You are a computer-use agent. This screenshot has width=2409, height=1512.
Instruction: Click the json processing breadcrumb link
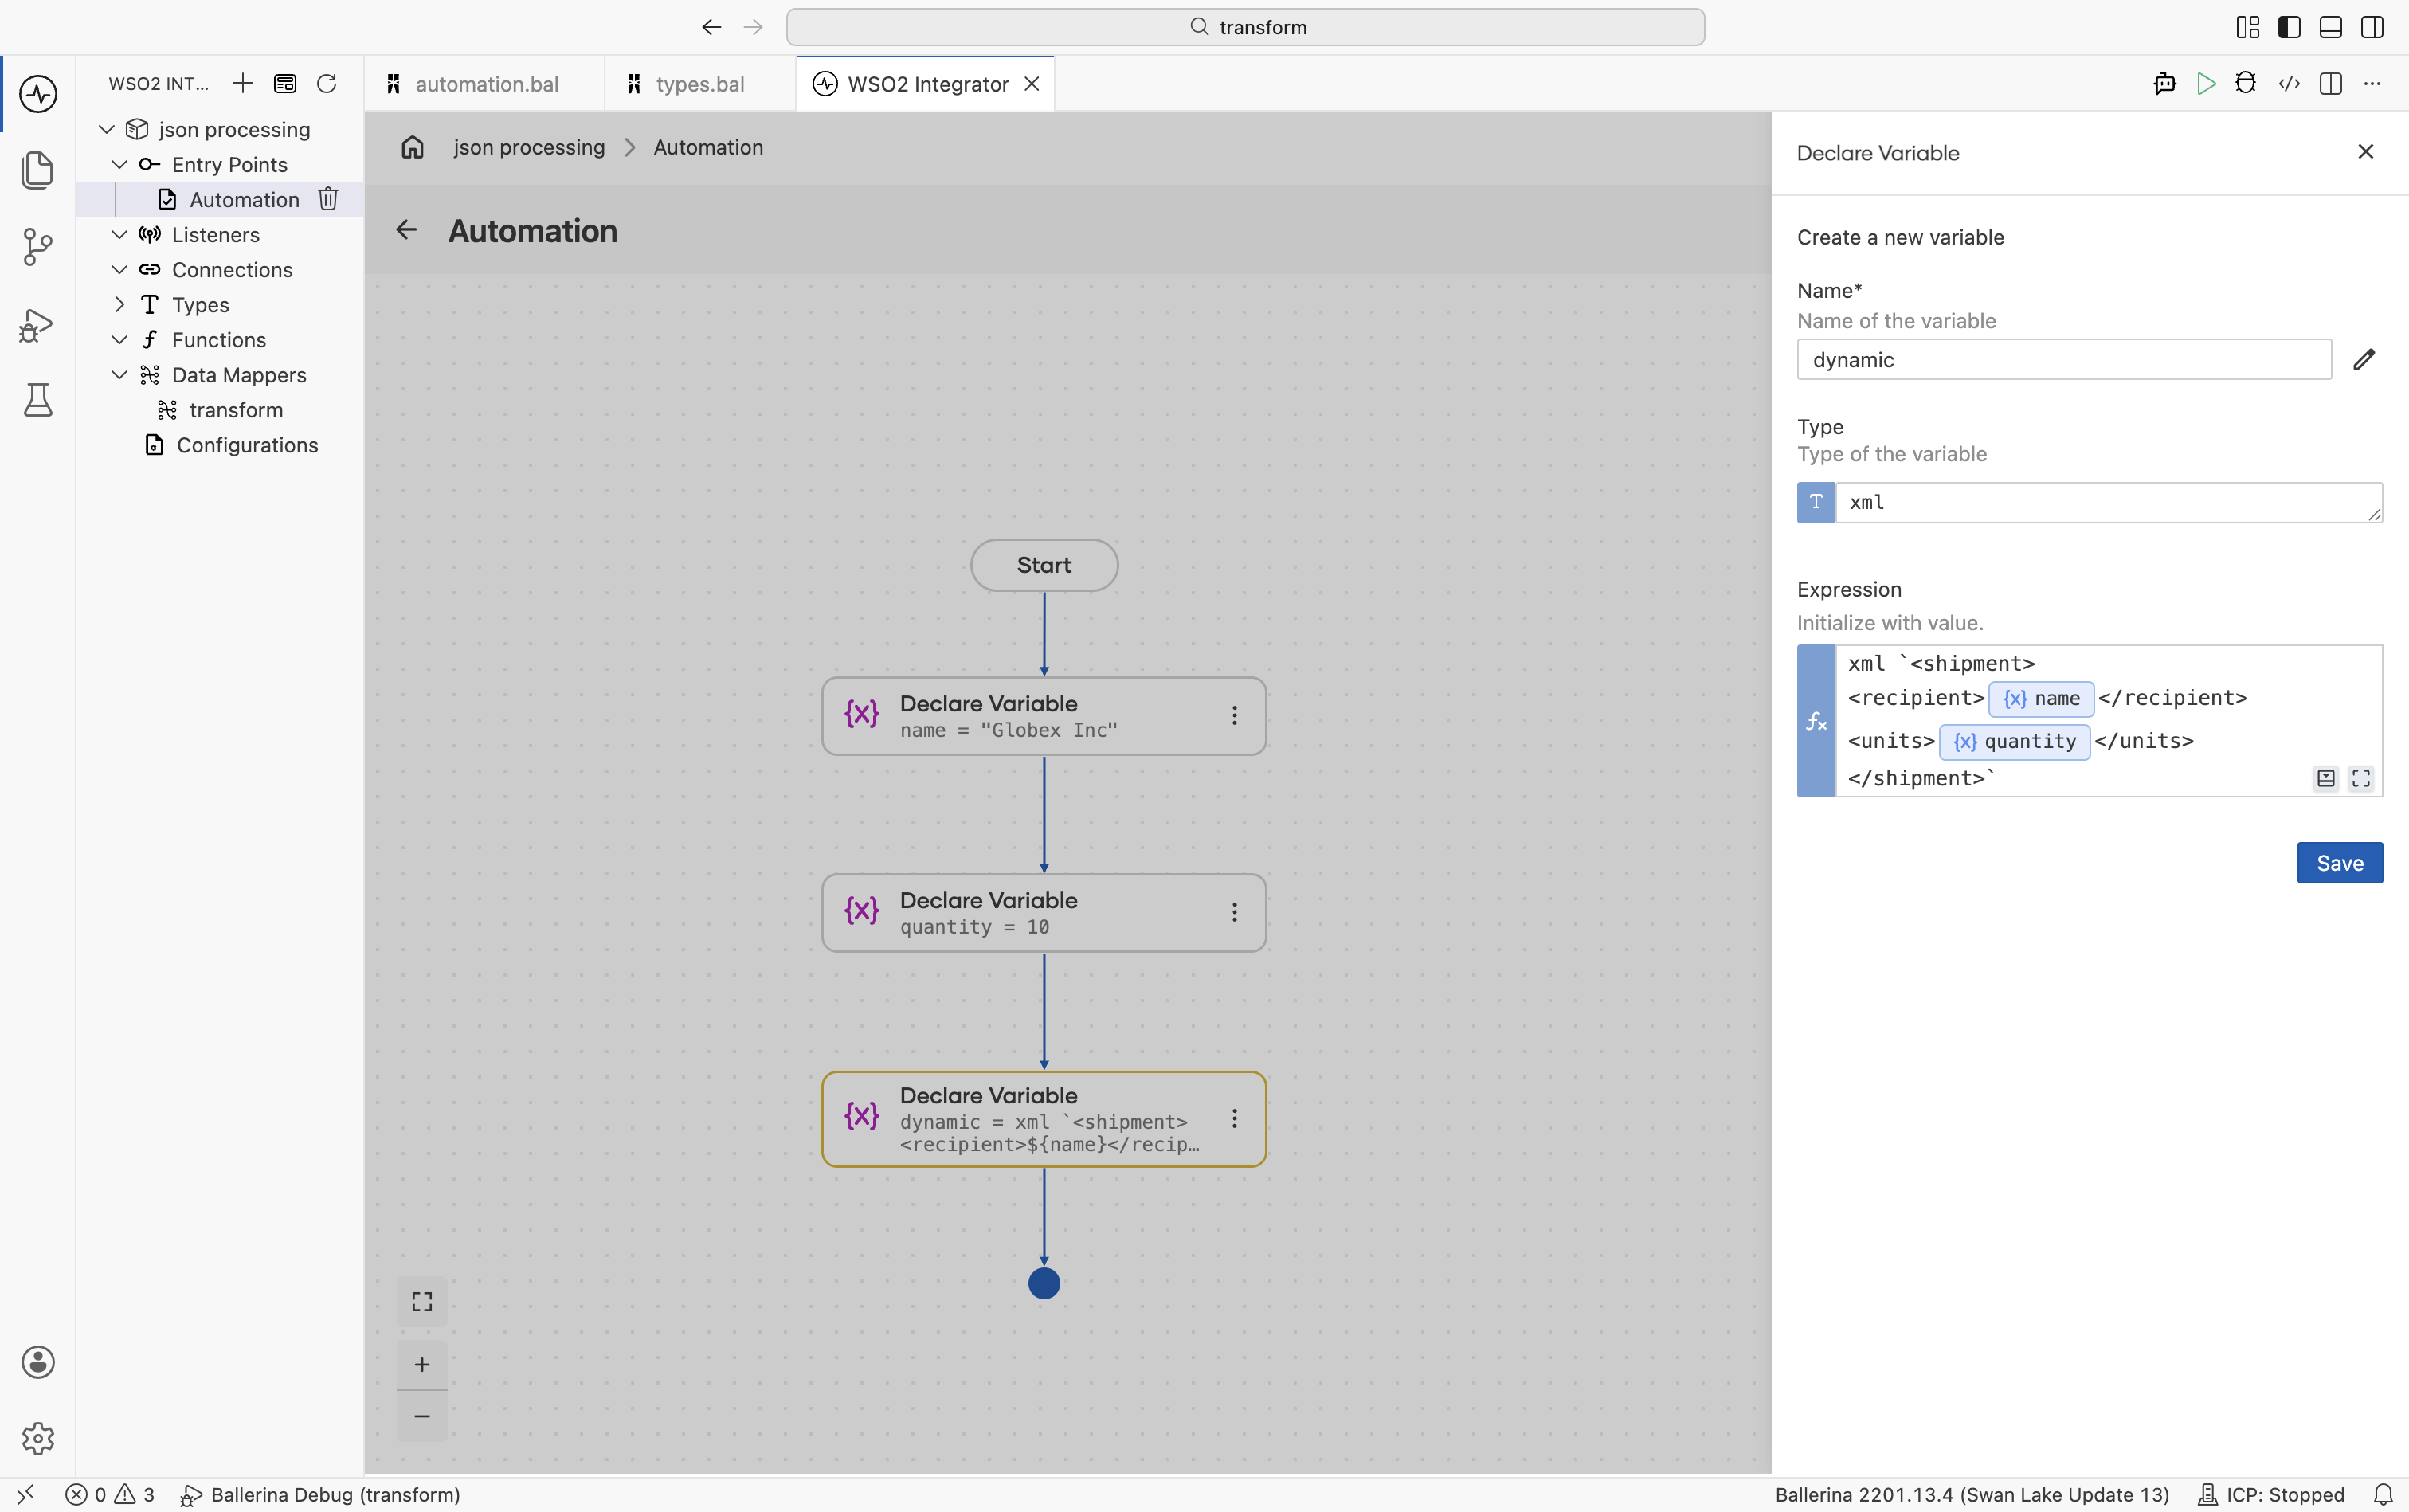click(x=529, y=148)
